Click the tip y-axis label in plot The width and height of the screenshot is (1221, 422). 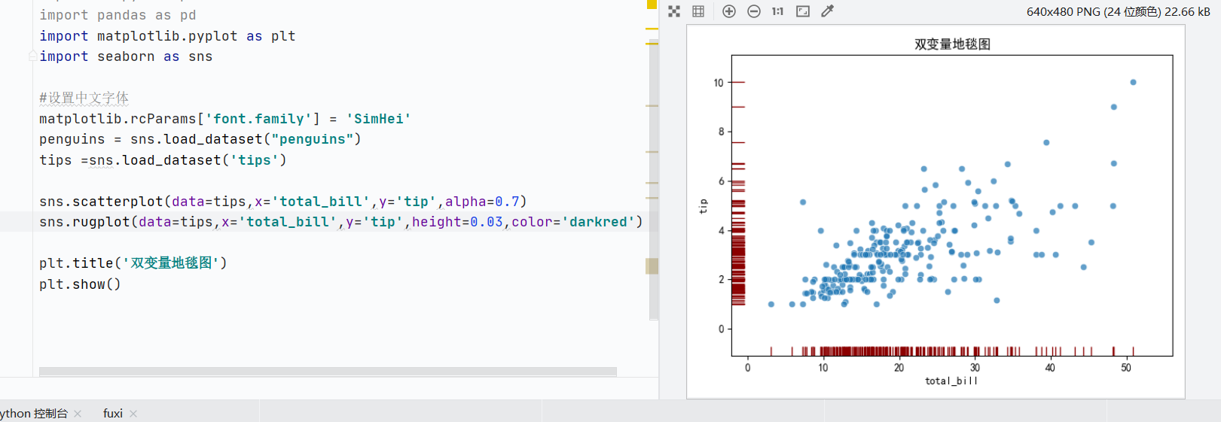pos(704,205)
